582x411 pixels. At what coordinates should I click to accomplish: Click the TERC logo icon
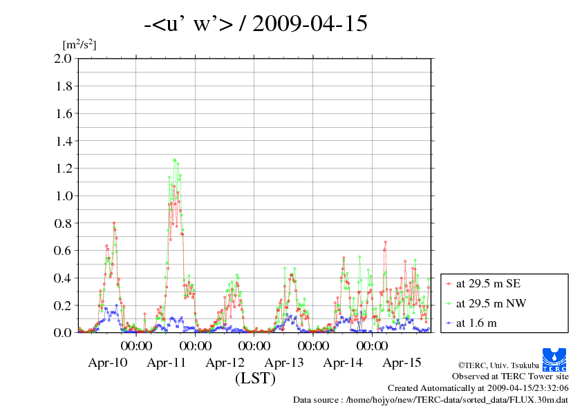click(x=554, y=359)
